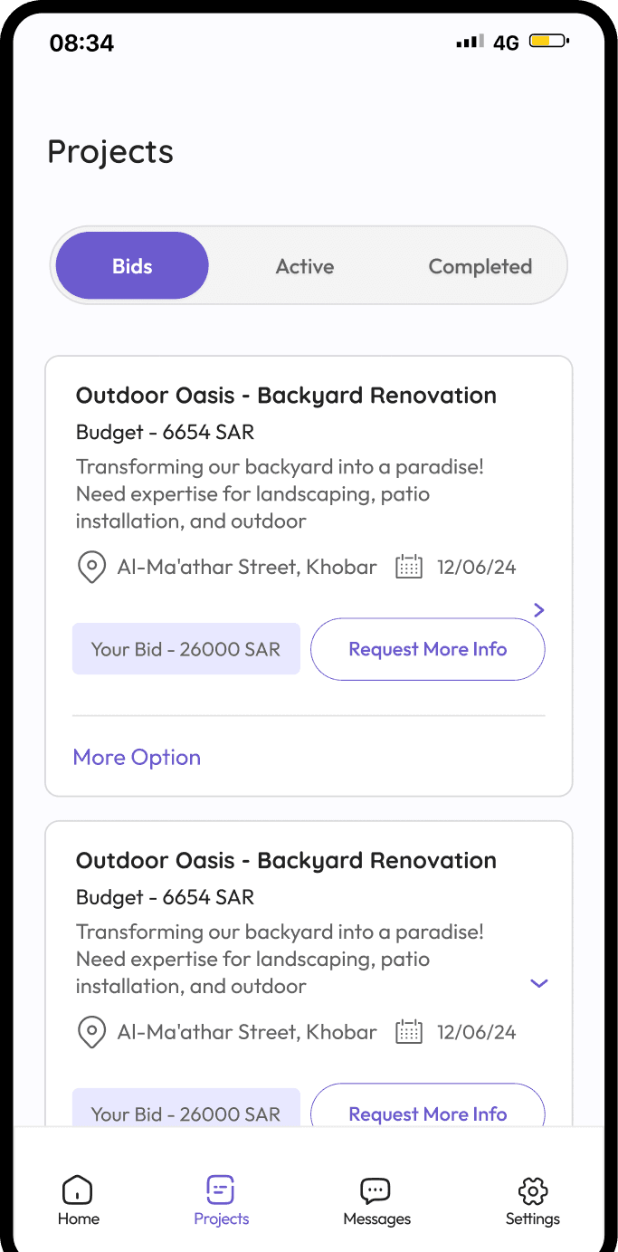Tap the location pin icon in first card

tap(91, 569)
